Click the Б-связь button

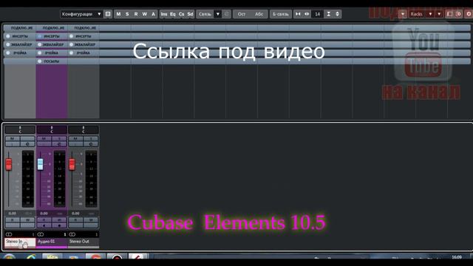(x=281, y=14)
